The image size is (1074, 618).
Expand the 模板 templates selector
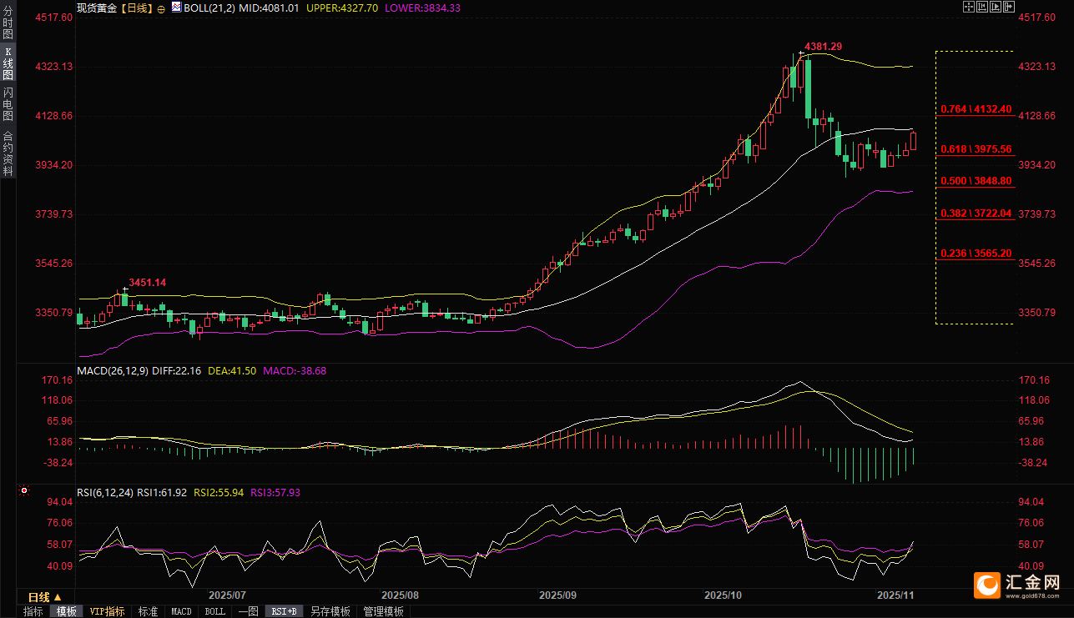66,611
